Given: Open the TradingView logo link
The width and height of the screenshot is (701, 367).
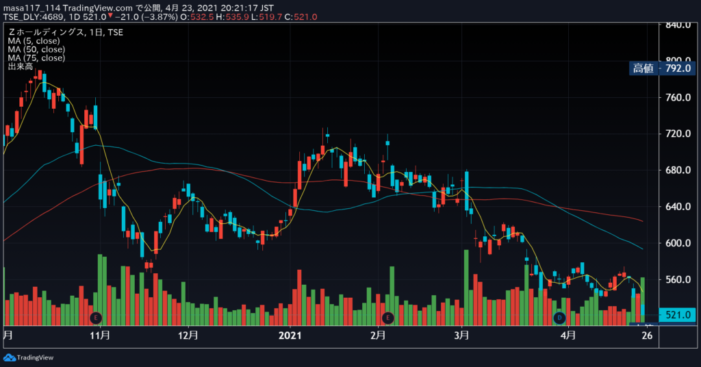Looking at the screenshot, I should (28, 357).
